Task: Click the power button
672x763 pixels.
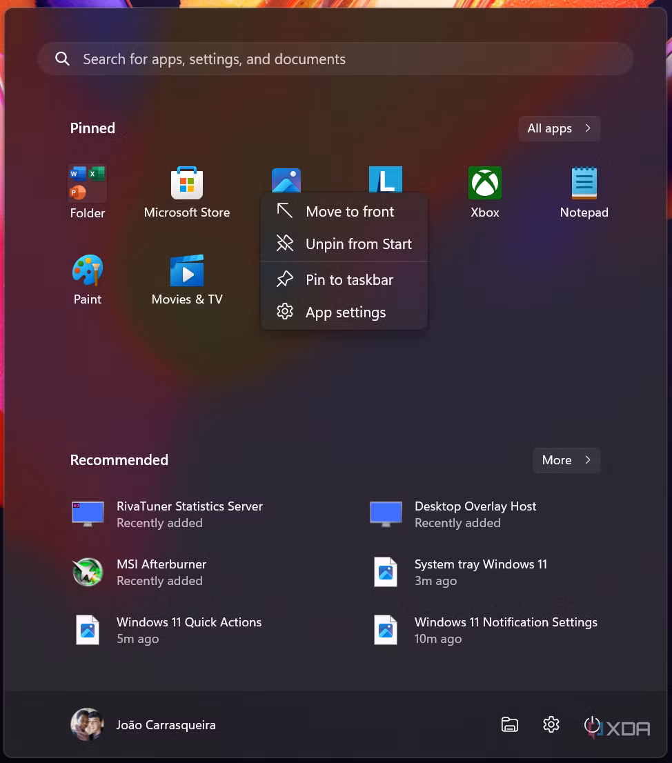Action: [592, 724]
